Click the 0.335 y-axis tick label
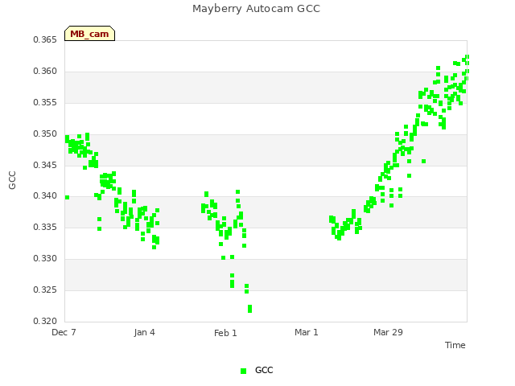 (x=45, y=227)
